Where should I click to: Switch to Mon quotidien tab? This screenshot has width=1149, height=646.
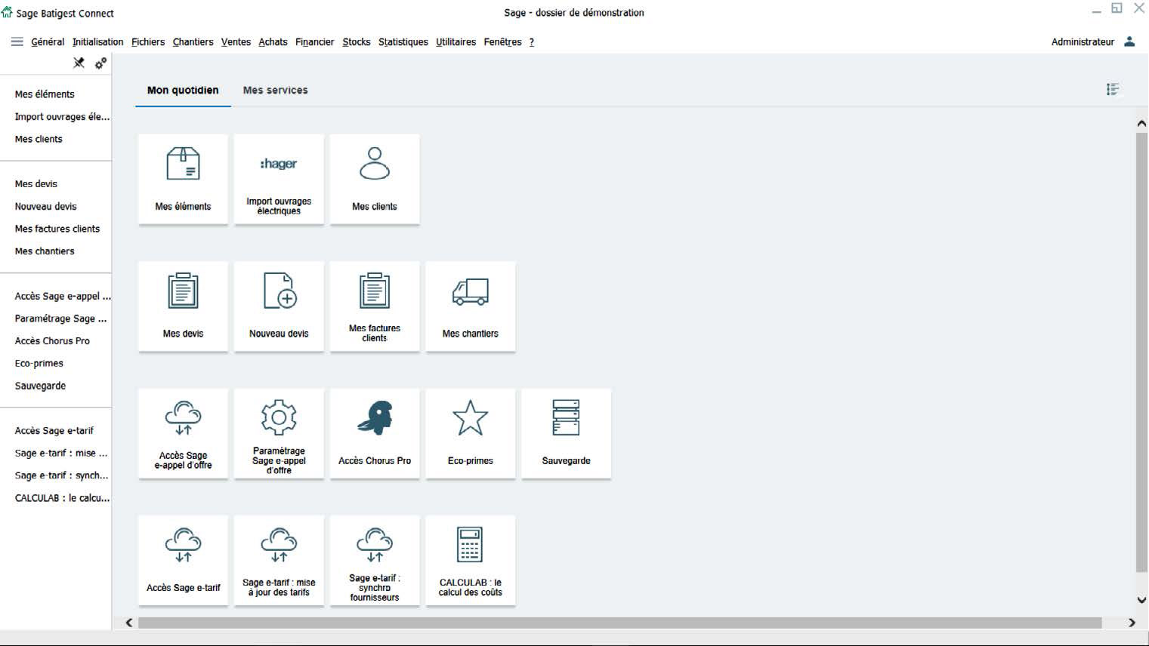coord(183,90)
